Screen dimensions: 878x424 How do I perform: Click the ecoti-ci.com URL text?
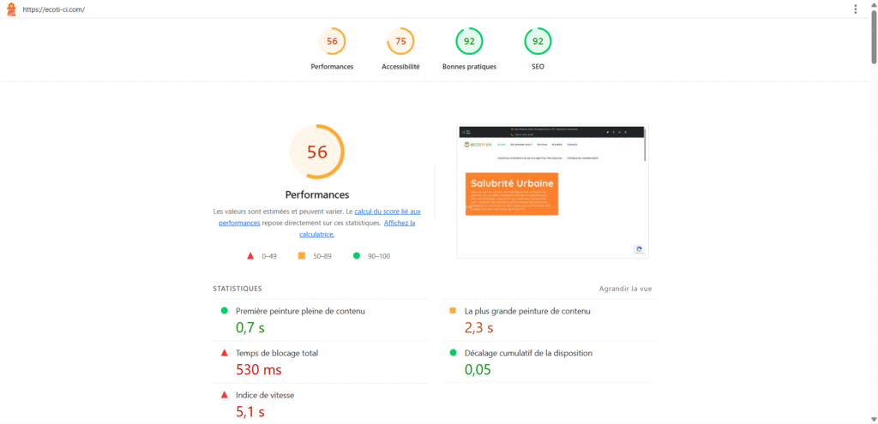[54, 9]
